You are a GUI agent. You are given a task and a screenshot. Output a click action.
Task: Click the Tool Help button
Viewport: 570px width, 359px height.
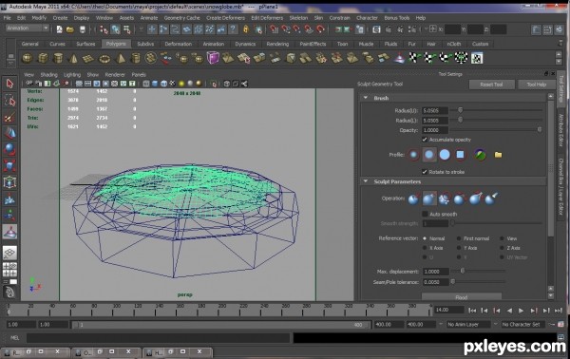(537, 85)
